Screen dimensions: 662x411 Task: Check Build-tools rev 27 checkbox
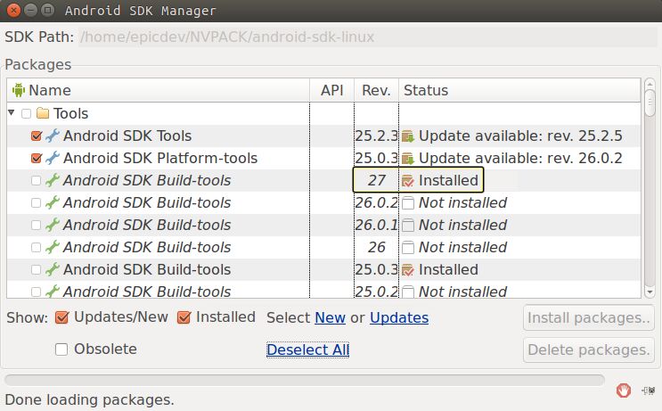pyautogui.click(x=37, y=181)
